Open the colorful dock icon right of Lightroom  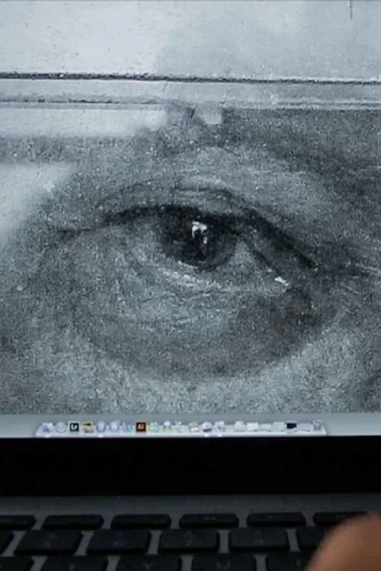88,427
